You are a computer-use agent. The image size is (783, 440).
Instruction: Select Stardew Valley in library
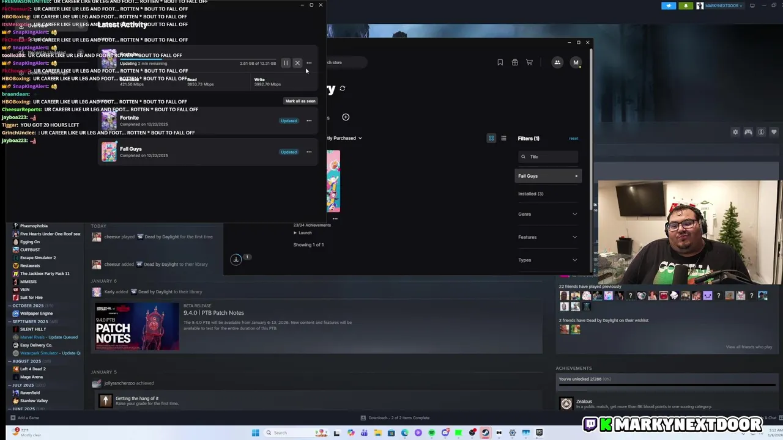click(34, 401)
